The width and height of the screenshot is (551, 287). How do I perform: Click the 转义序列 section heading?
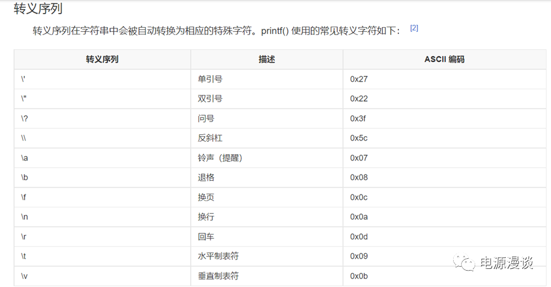38,8
